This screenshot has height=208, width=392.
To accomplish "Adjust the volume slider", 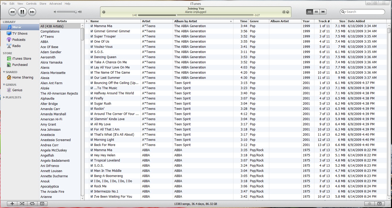I will click(67, 12).
